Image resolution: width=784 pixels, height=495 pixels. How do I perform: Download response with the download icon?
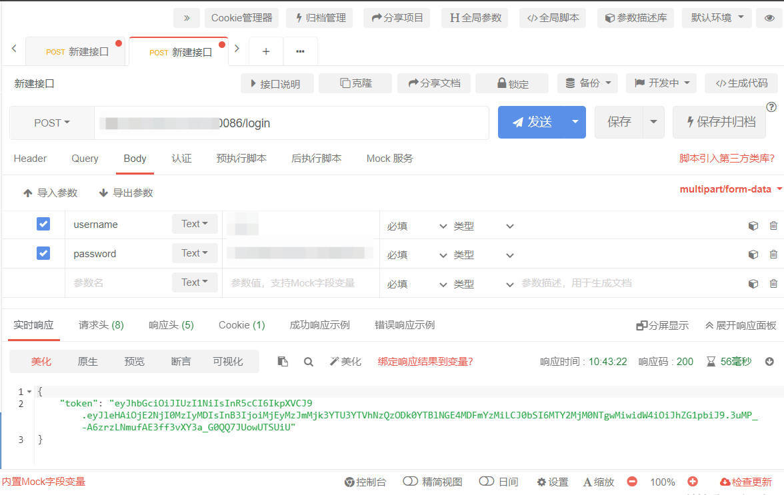(x=769, y=362)
